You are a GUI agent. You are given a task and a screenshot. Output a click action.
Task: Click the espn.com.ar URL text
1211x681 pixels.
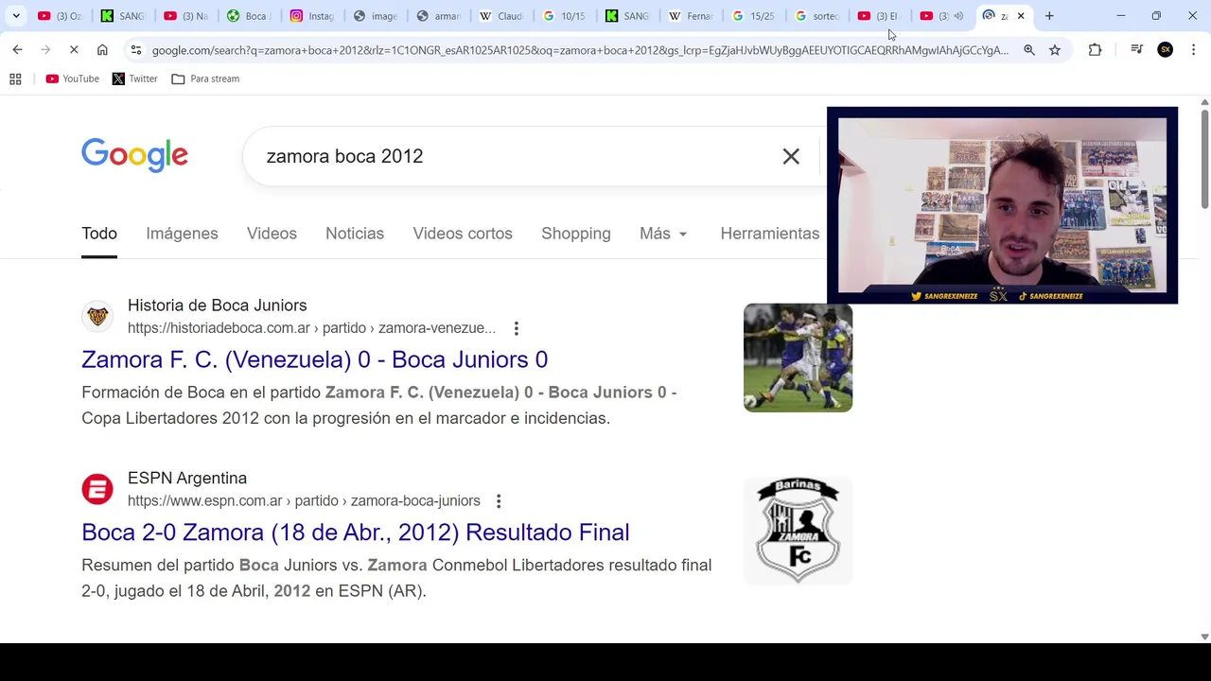304,501
